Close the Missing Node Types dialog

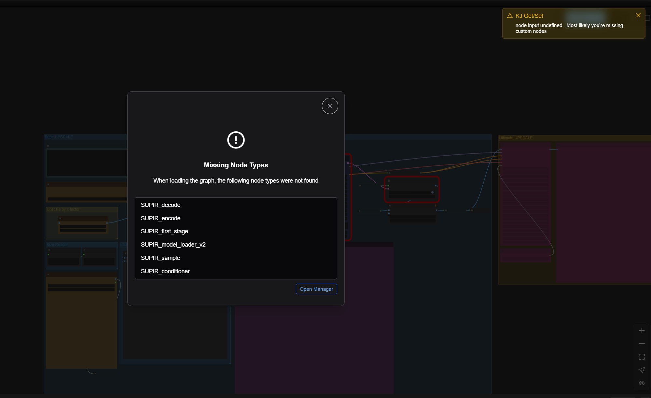point(330,106)
